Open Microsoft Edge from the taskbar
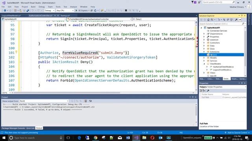The image size is (252, 141). pyautogui.click(x=79, y=137)
